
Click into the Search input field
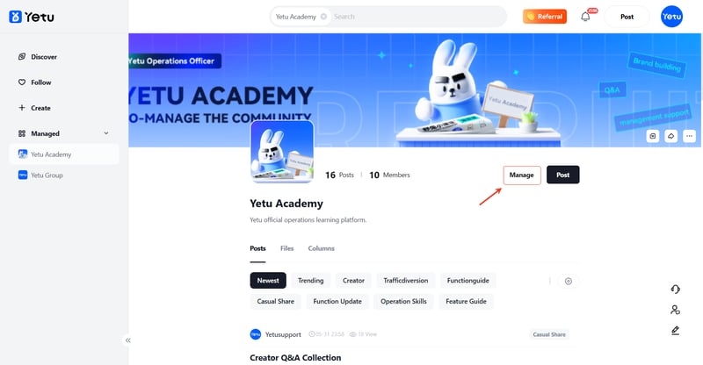[417, 17]
